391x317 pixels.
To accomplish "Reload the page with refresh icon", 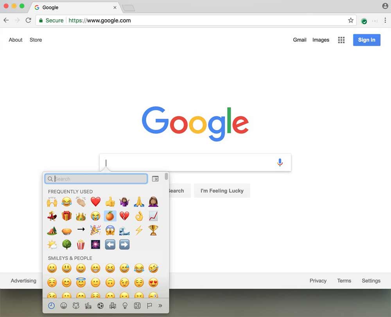I will point(29,20).
